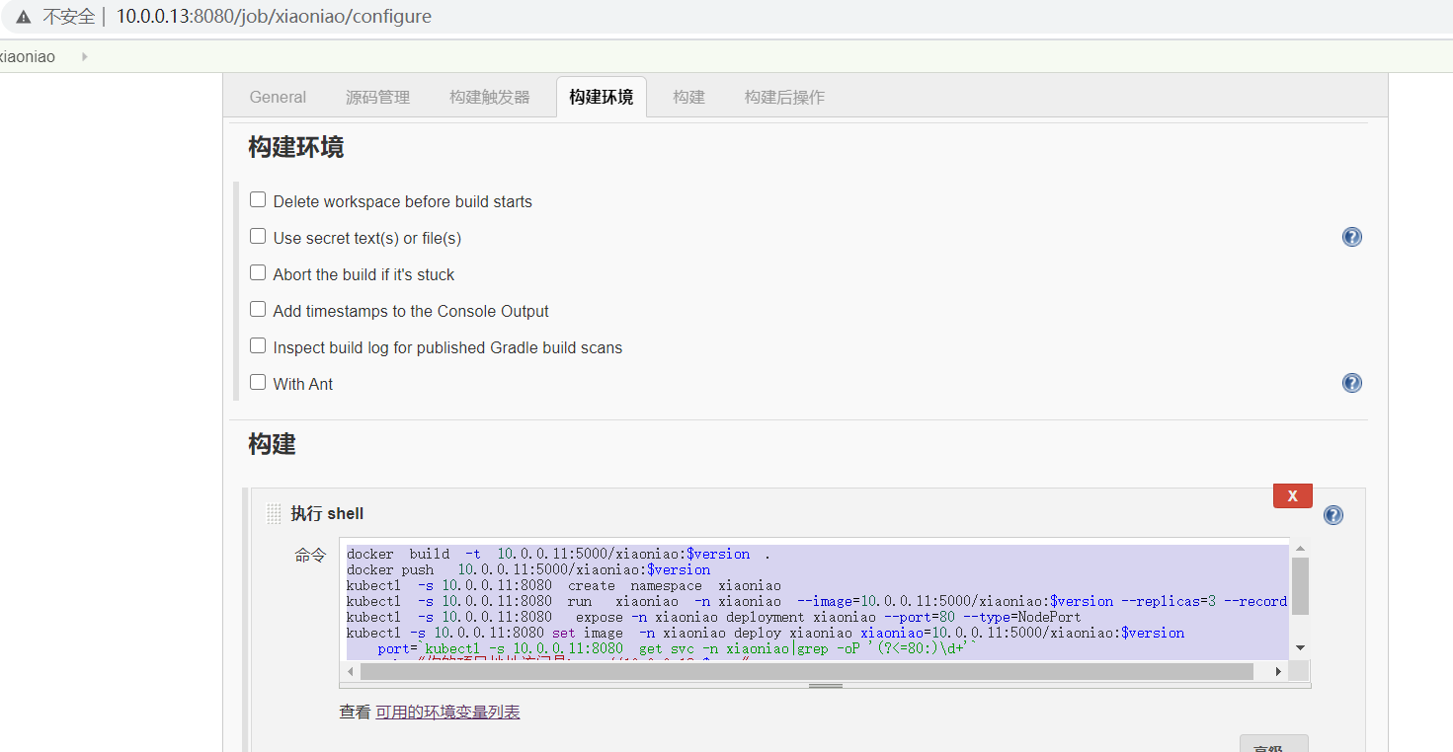Click xiaoniao breadcrumb link

[28, 57]
